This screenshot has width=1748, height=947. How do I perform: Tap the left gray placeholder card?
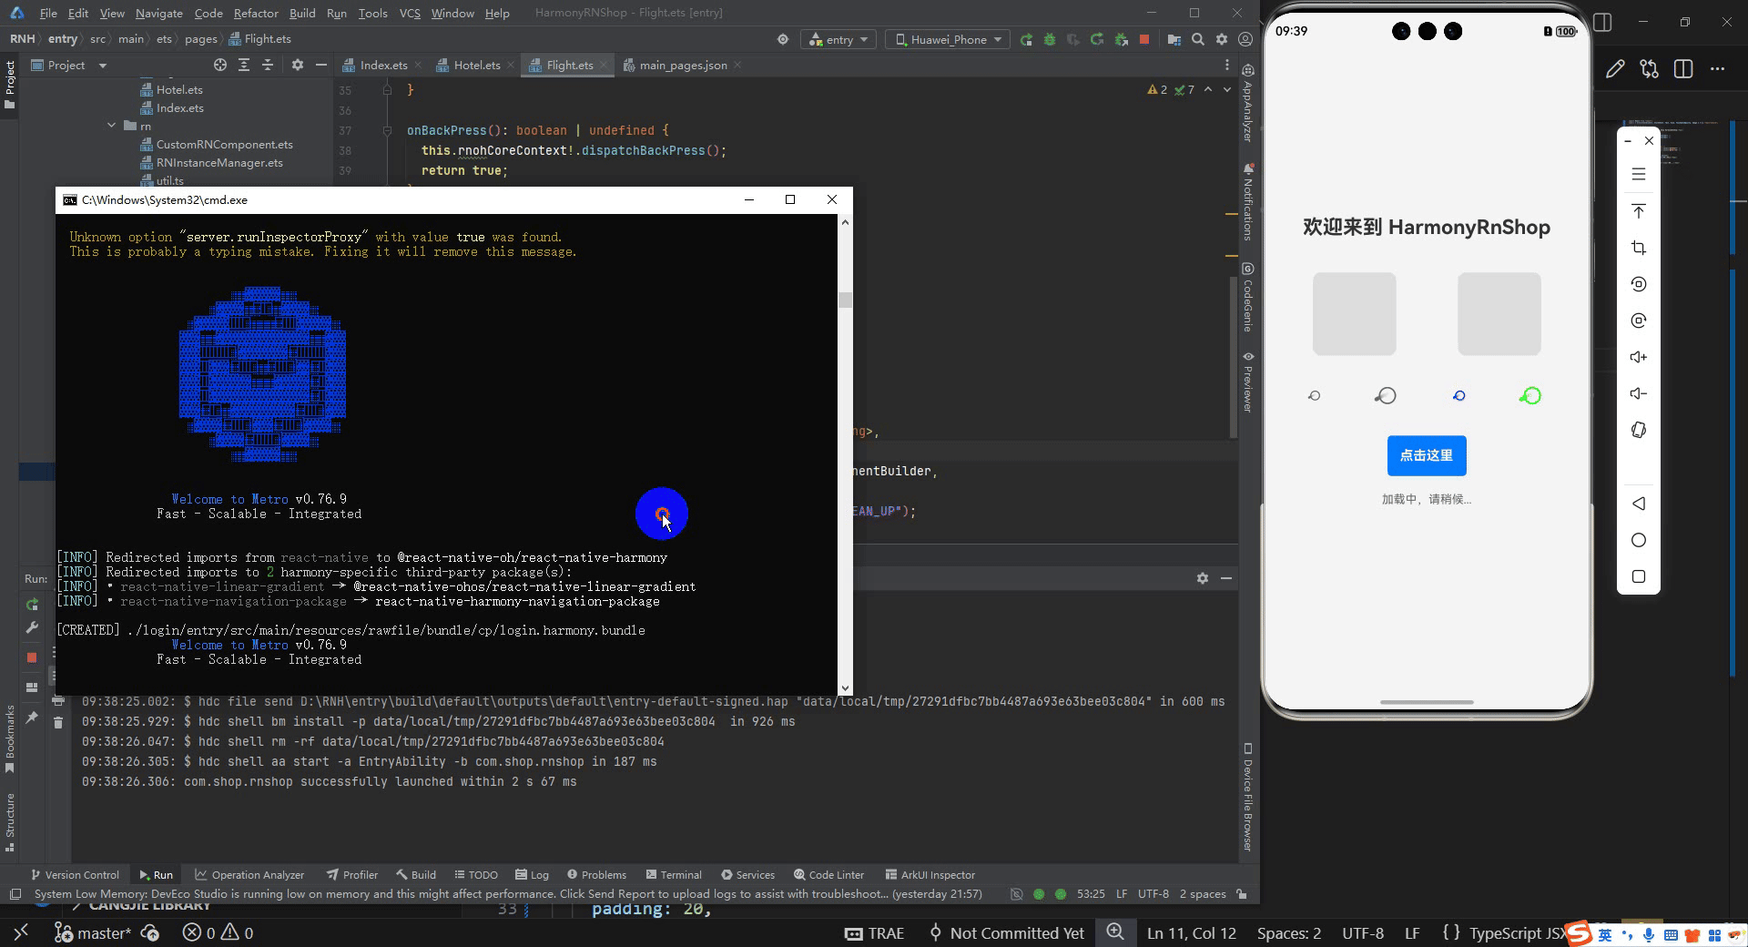1354,313
